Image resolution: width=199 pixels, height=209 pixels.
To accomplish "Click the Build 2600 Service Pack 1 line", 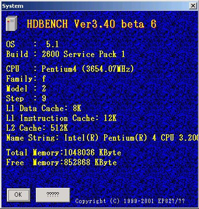I will [65, 54].
